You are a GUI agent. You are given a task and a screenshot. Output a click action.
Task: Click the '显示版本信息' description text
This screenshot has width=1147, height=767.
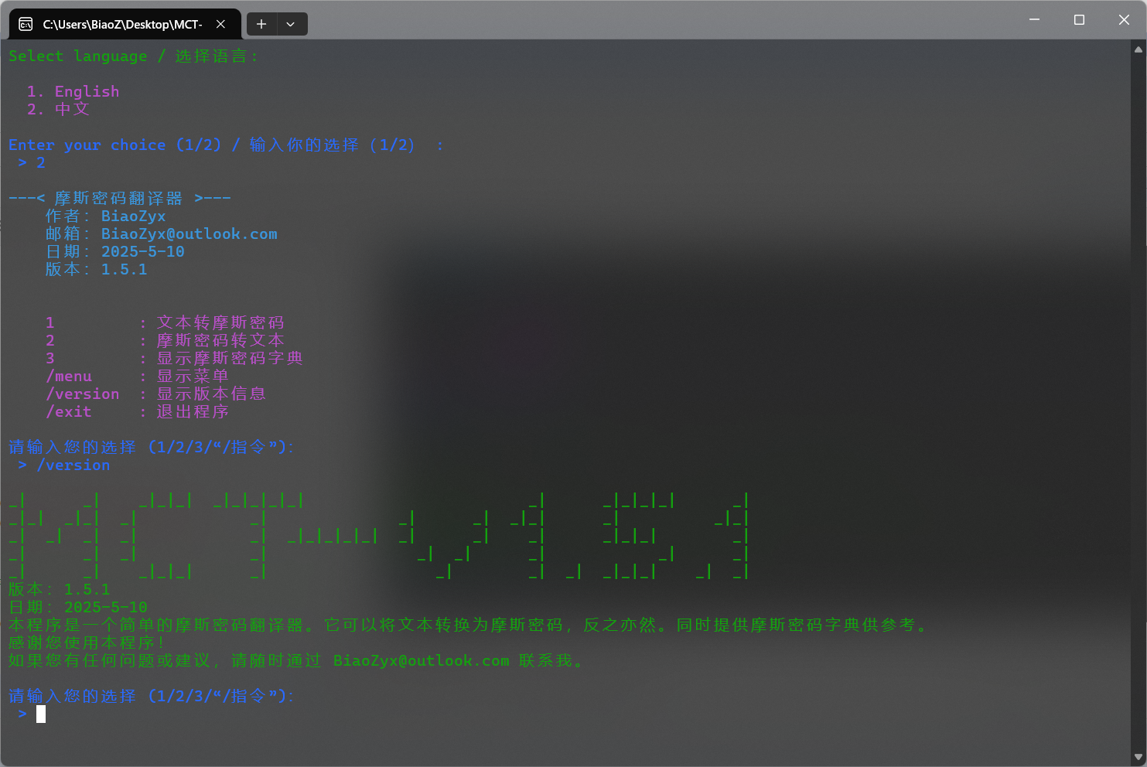[211, 394]
